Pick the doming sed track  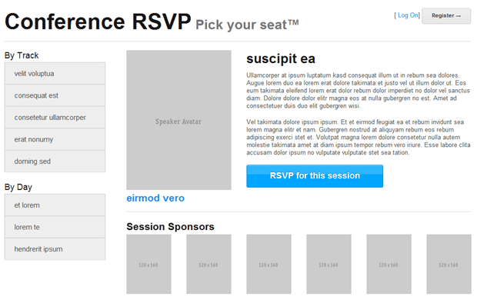click(55, 162)
